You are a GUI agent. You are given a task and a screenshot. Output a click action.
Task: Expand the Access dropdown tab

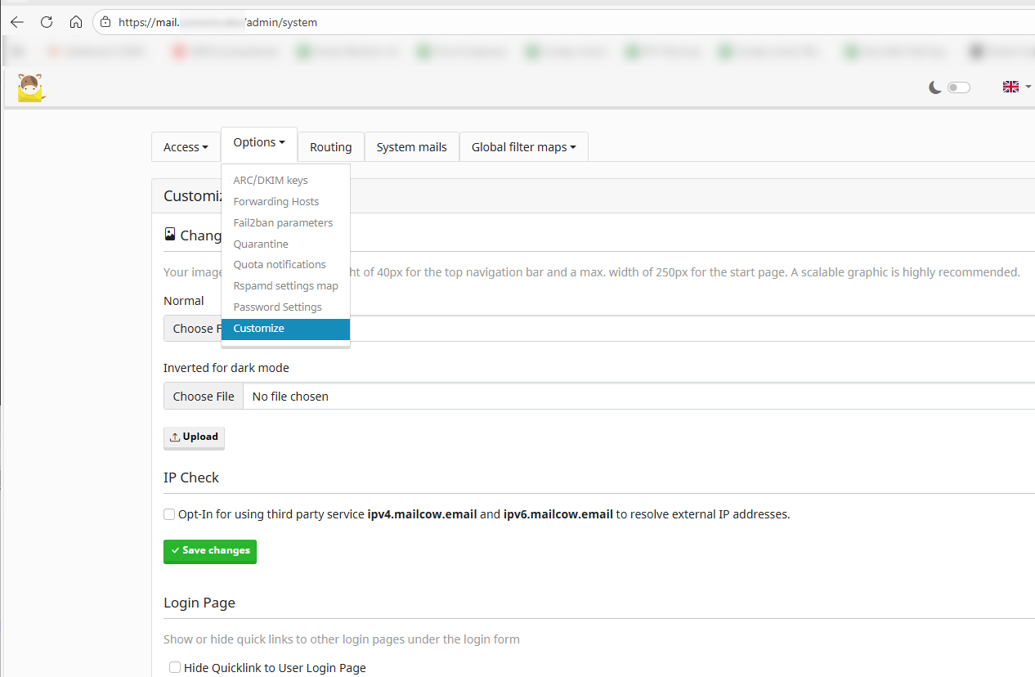tap(186, 147)
